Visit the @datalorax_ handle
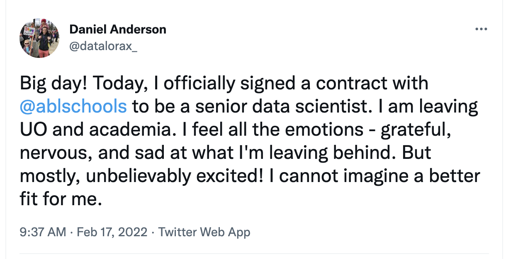Image resolution: width=506 pixels, height=259 pixels. pos(103,47)
